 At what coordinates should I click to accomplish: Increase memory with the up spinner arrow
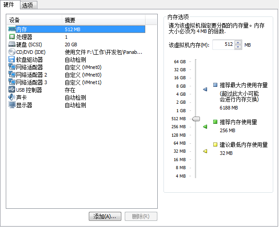[x=238, y=43]
